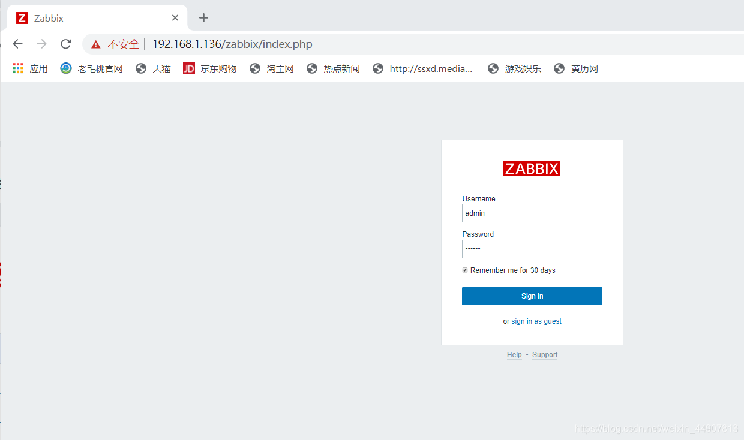The image size is (744, 440).
Task: Click the blue Sign in button
Action: coord(532,296)
